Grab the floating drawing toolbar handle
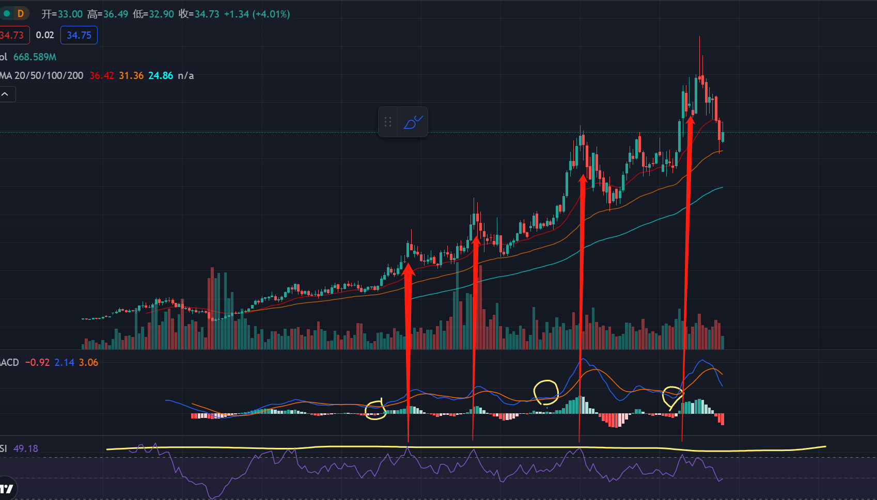Viewport: 877px width, 500px height. [388, 122]
